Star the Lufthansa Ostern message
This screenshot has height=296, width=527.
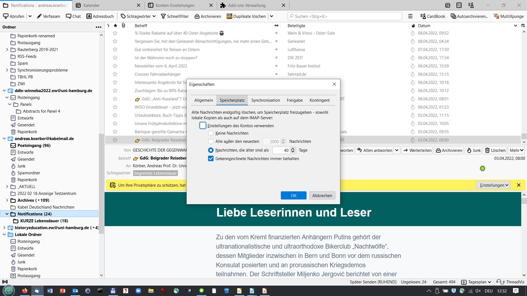coord(115,50)
